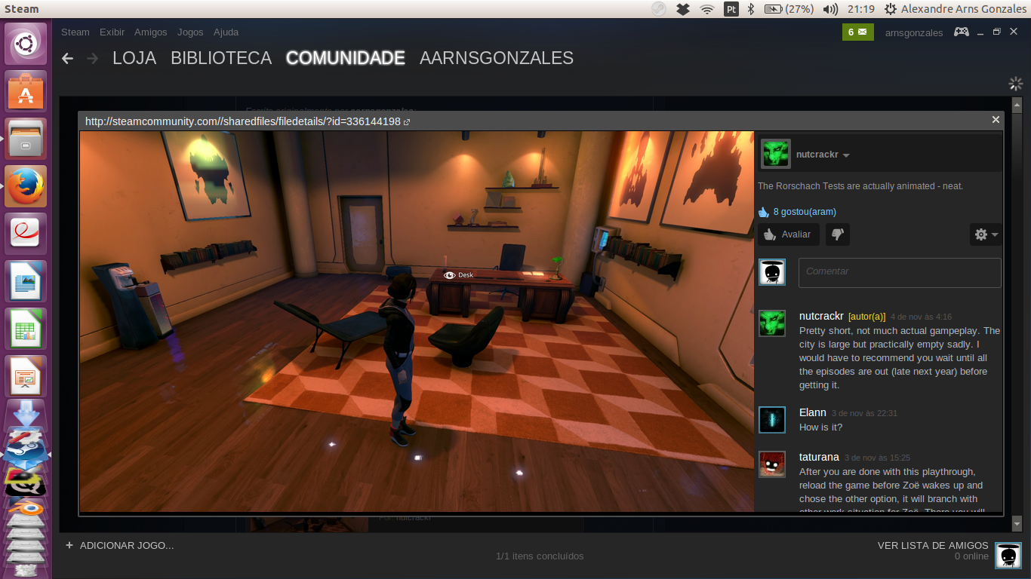The height and width of the screenshot is (579, 1031).
Task: Launch Firefox from the dock
Action: tap(26, 186)
